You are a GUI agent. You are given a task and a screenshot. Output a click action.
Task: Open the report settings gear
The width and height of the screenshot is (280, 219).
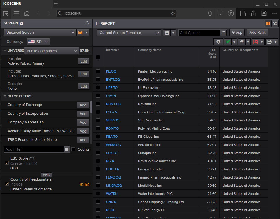(218, 42)
